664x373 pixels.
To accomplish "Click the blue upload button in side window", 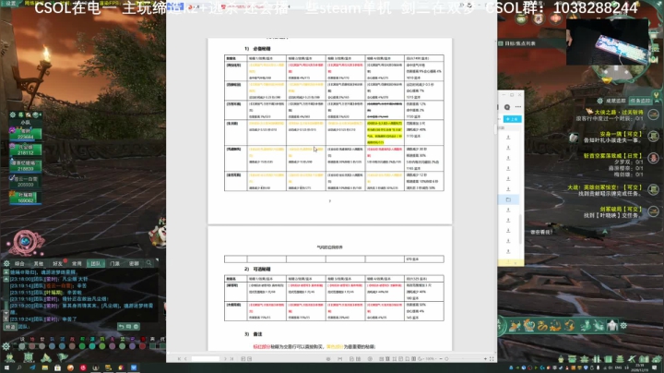I will [513, 119].
